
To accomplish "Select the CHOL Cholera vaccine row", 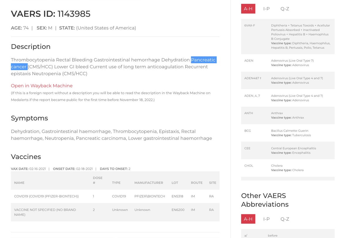I will pos(287,168).
